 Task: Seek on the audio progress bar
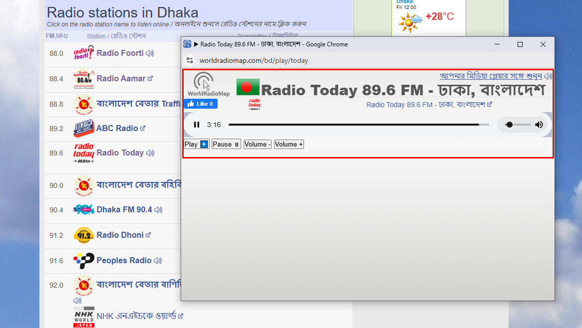tap(358, 125)
